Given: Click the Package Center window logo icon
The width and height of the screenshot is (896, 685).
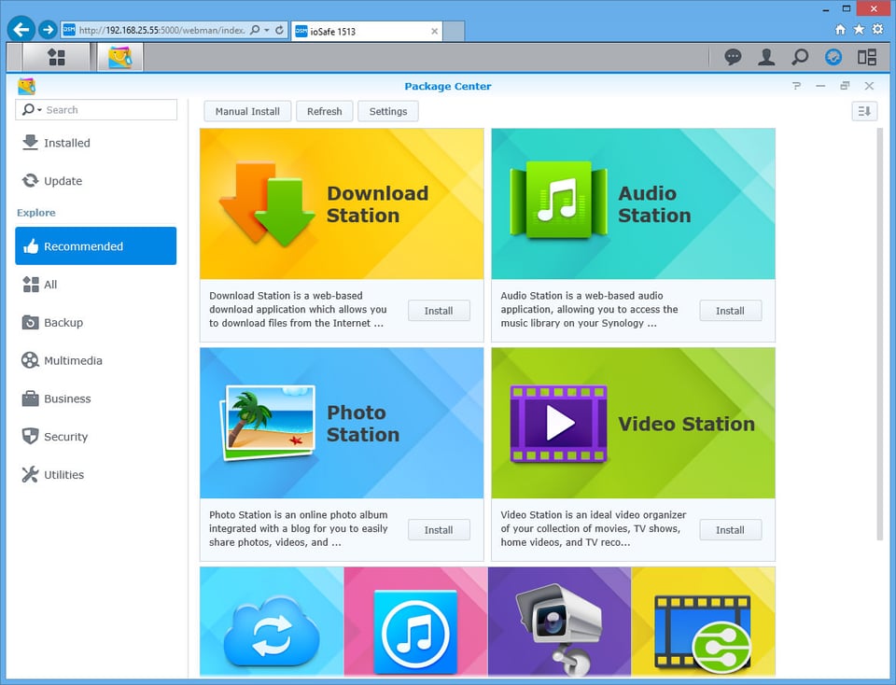Looking at the screenshot, I should 26,86.
